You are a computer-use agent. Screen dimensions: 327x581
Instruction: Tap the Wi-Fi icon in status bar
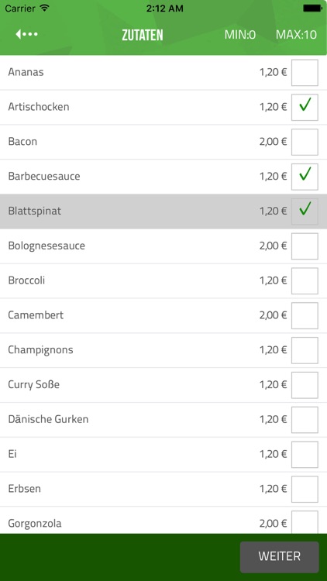coord(45,8)
